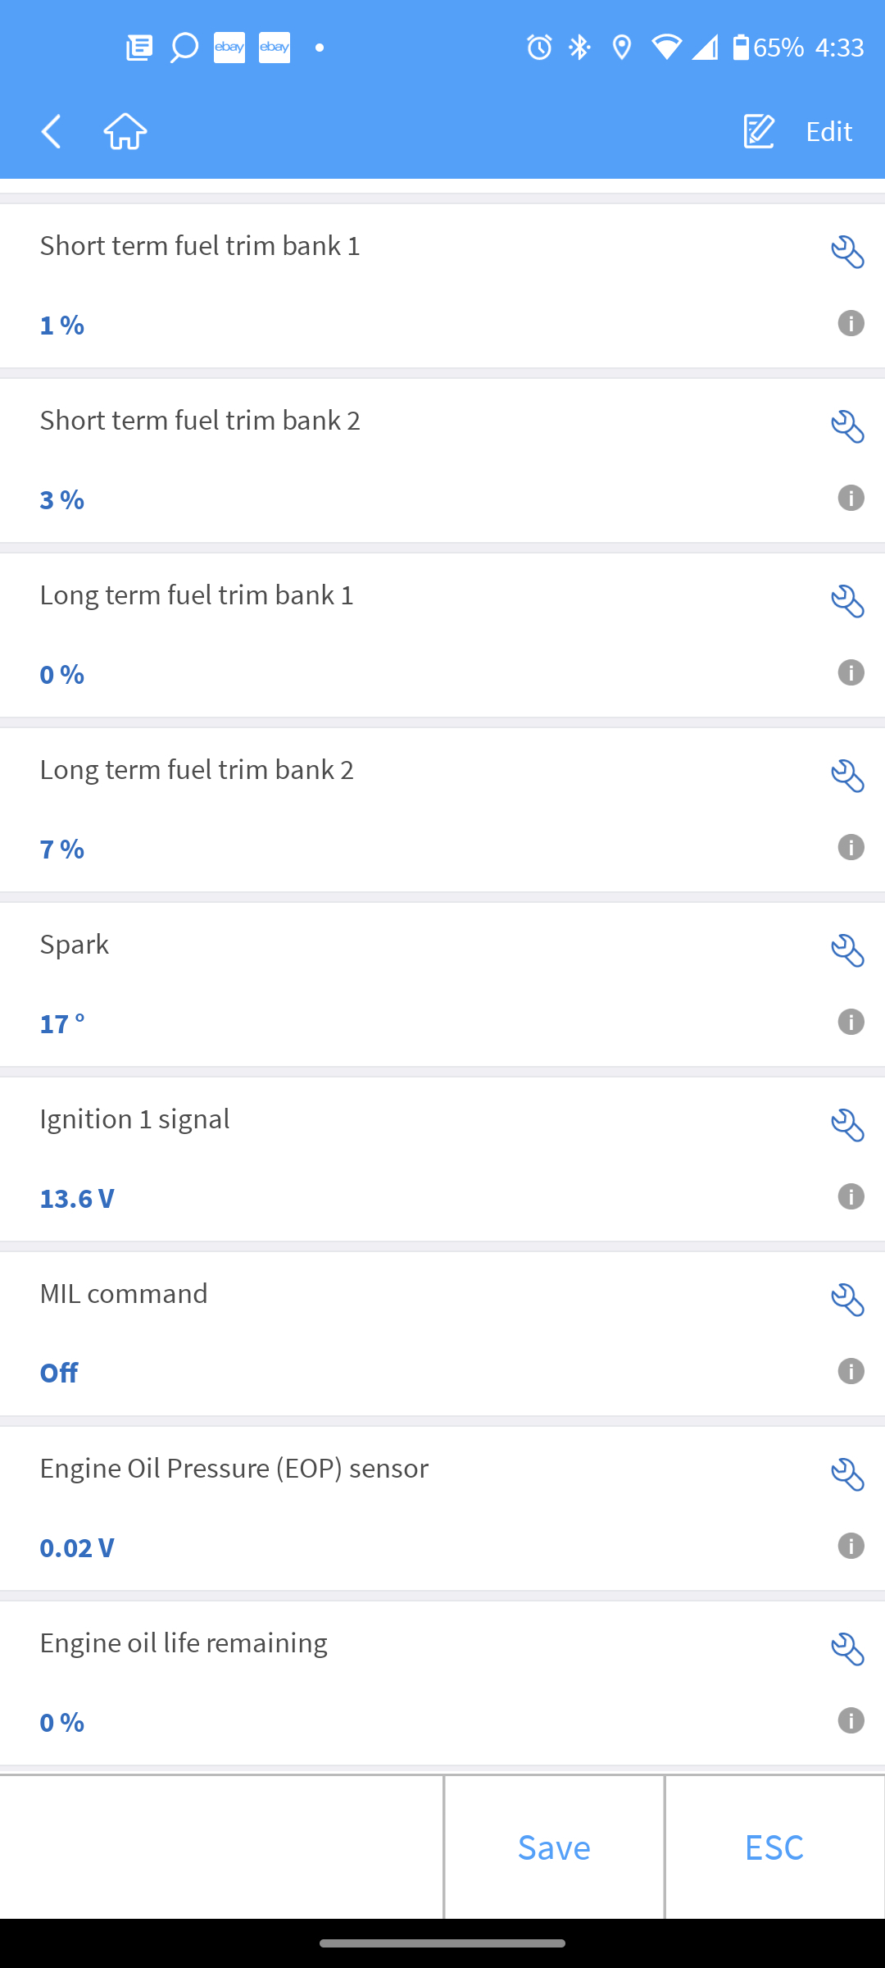Show info for Engine Oil Pressure sensor
This screenshot has height=1968, width=885.
[x=851, y=1546]
